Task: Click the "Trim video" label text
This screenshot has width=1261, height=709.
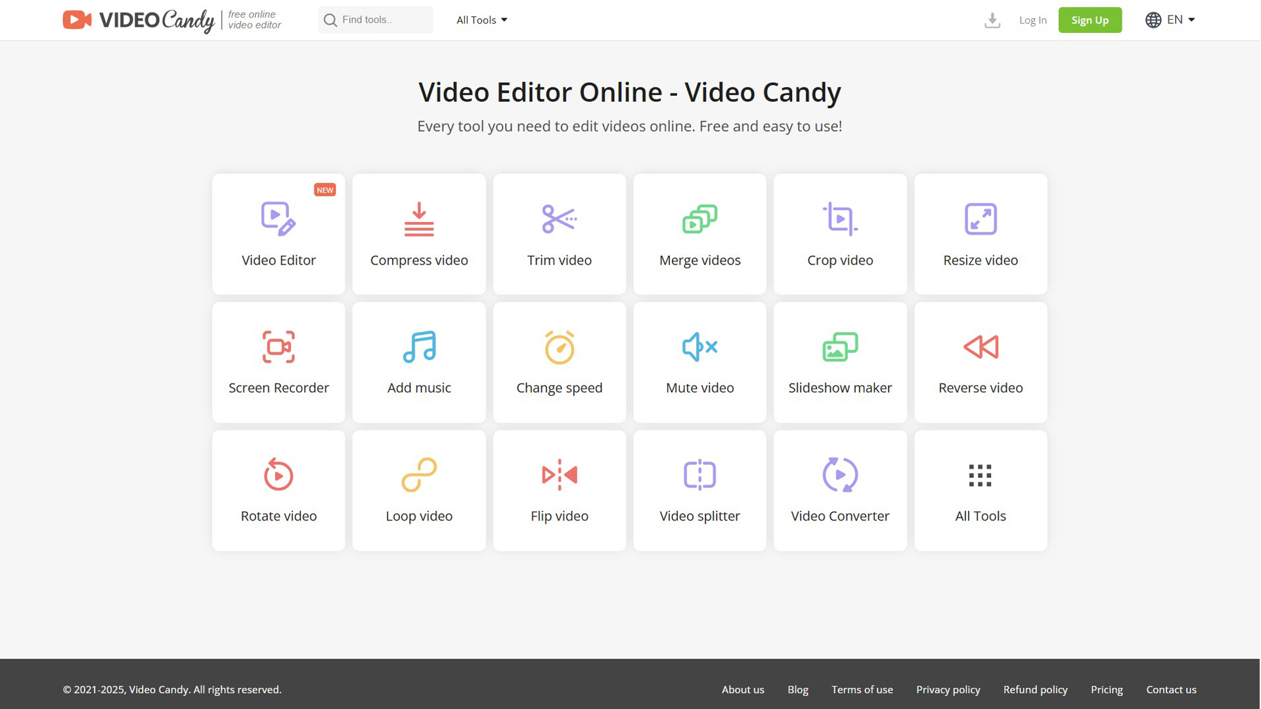Action: pos(560,260)
